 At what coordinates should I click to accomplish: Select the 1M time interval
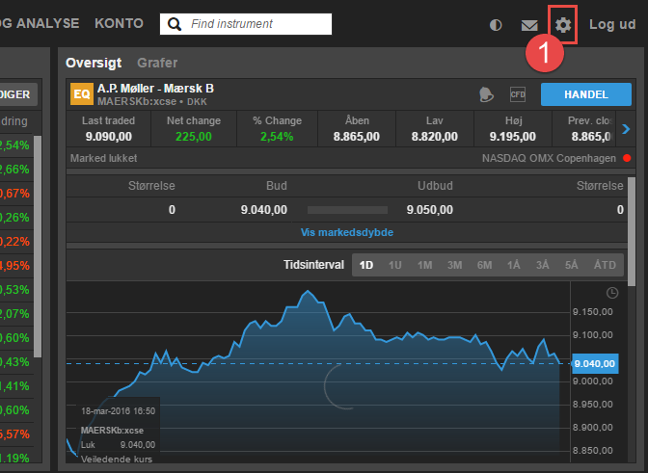click(x=424, y=265)
